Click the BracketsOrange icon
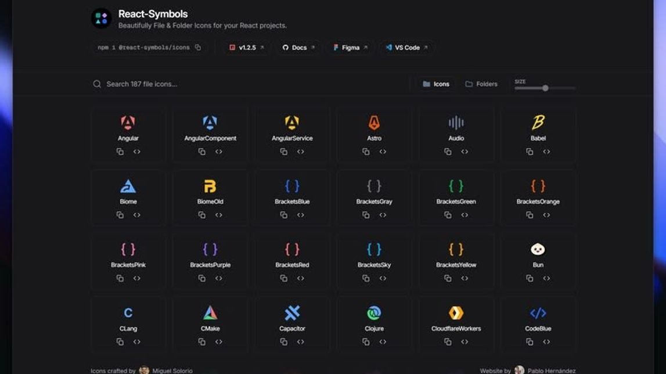 click(538, 186)
